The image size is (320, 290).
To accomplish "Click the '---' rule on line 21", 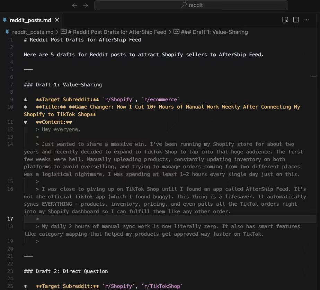I will point(28,256).
